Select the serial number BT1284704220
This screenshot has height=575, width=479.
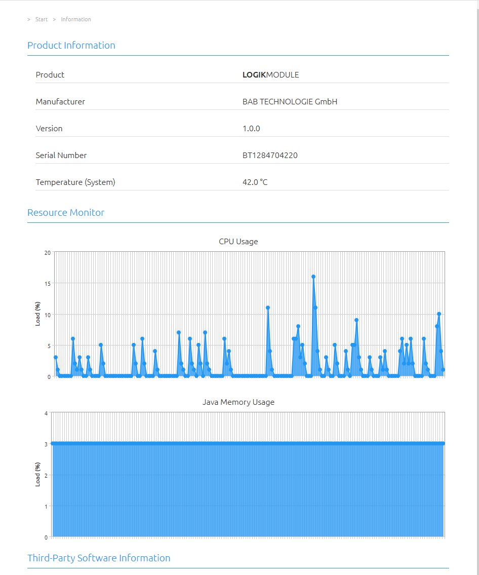click(270, 156)
